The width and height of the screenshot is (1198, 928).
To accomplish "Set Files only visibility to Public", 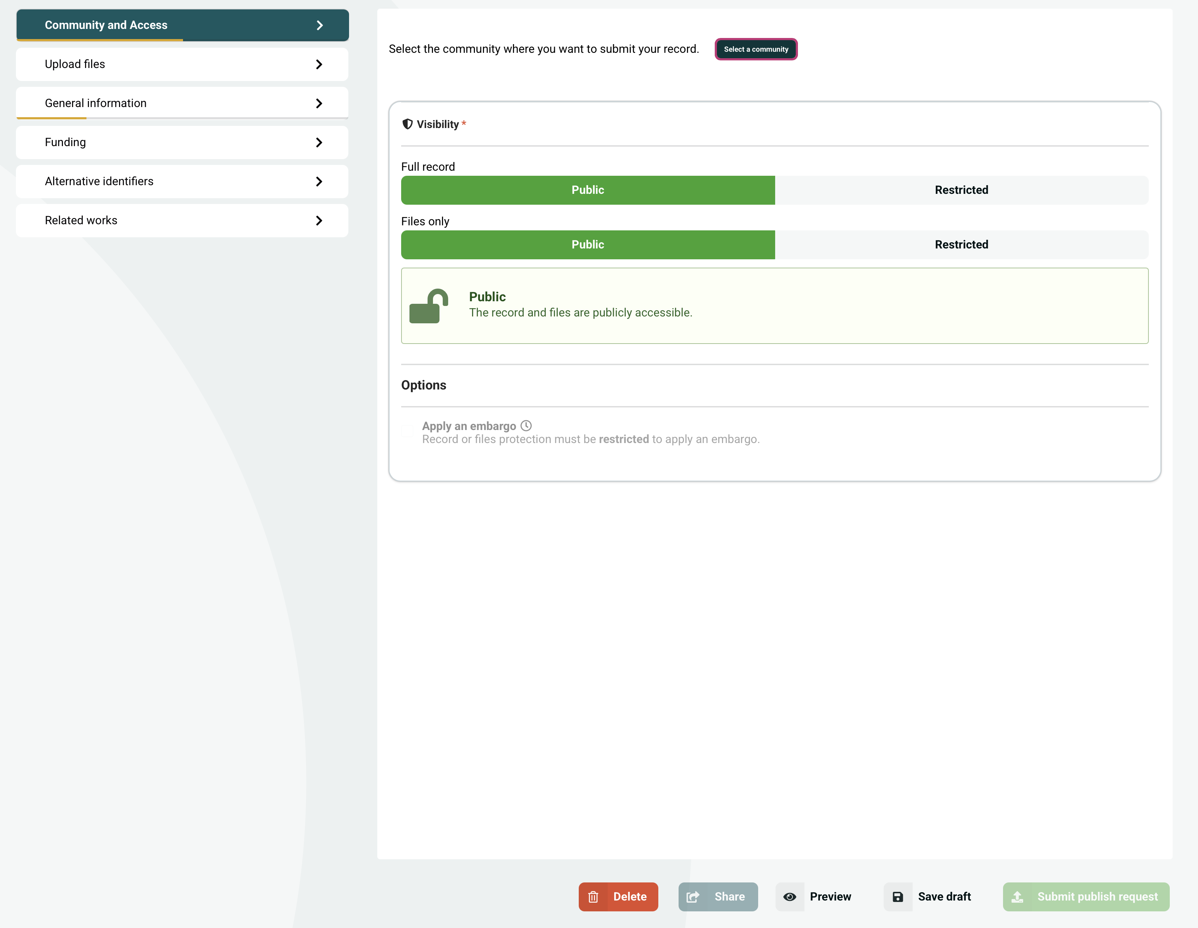I will (588, 244).
